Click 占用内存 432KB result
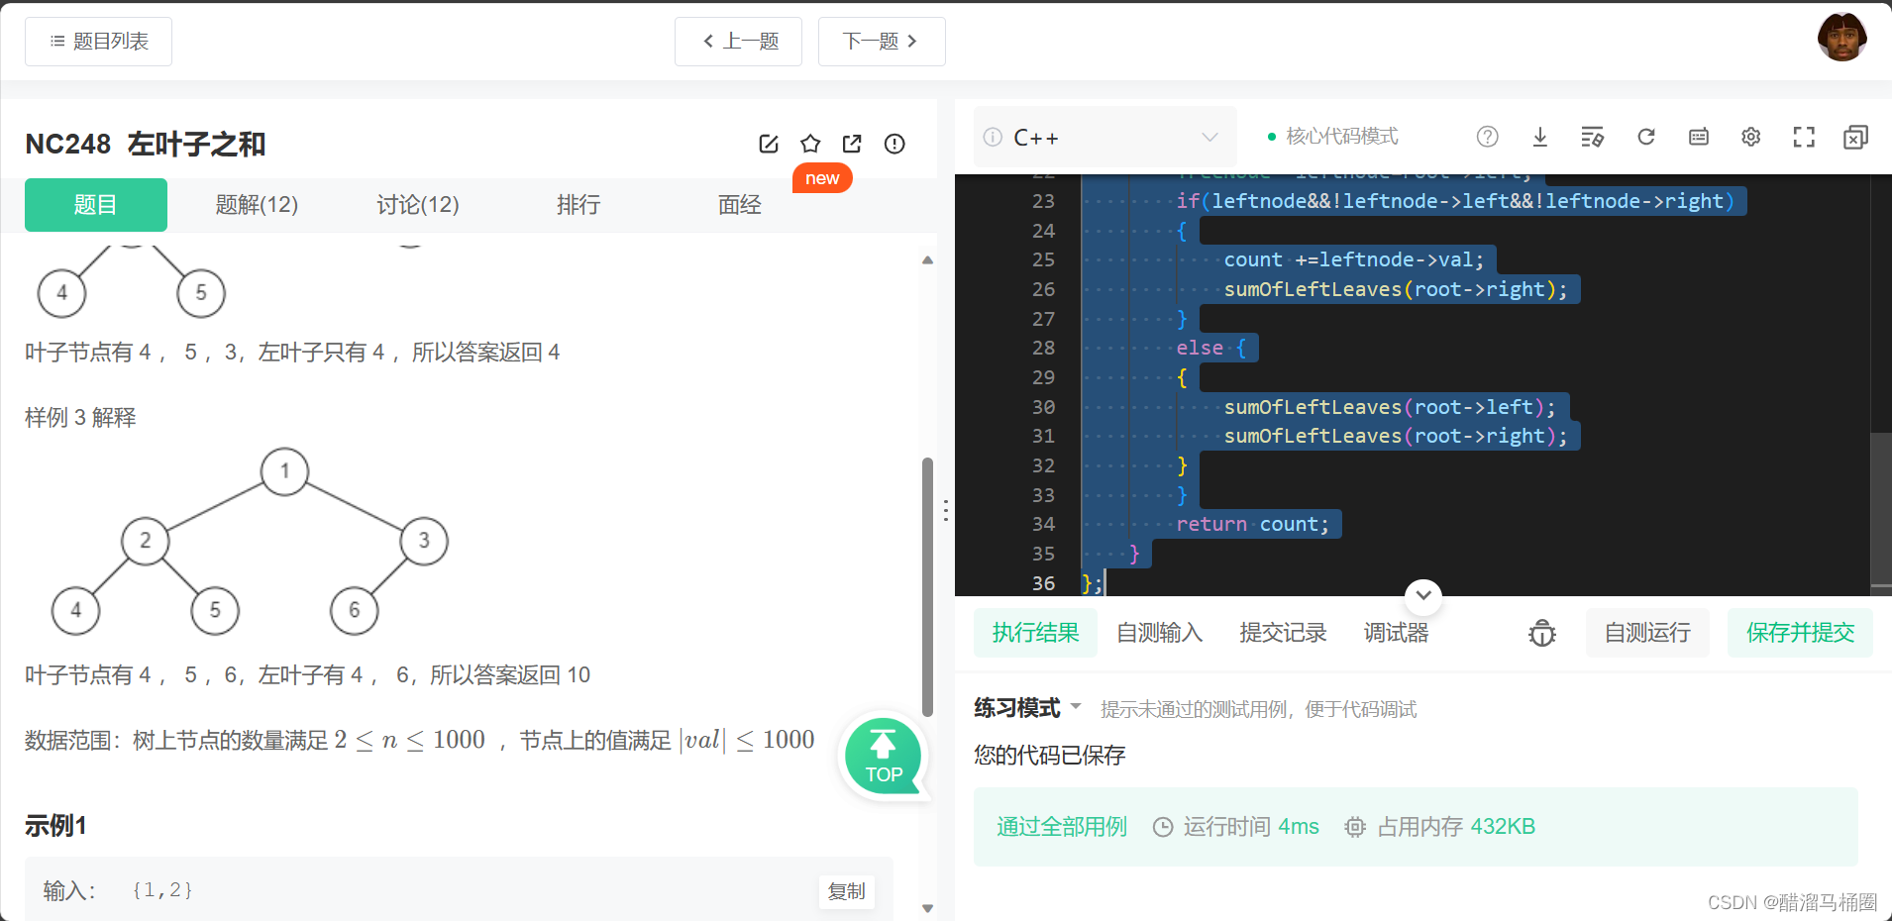The image size is (1892, 921). click(1439, 827)
